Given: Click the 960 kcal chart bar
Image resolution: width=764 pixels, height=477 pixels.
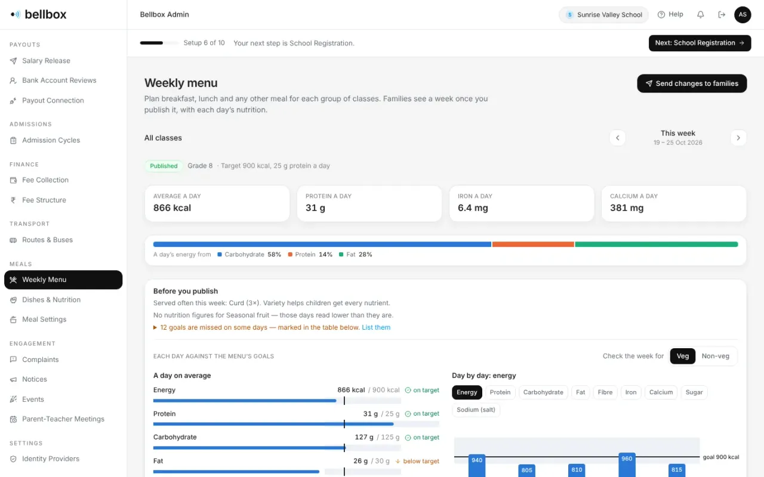Looking at the screenshot, I should (x=627, y=465).
